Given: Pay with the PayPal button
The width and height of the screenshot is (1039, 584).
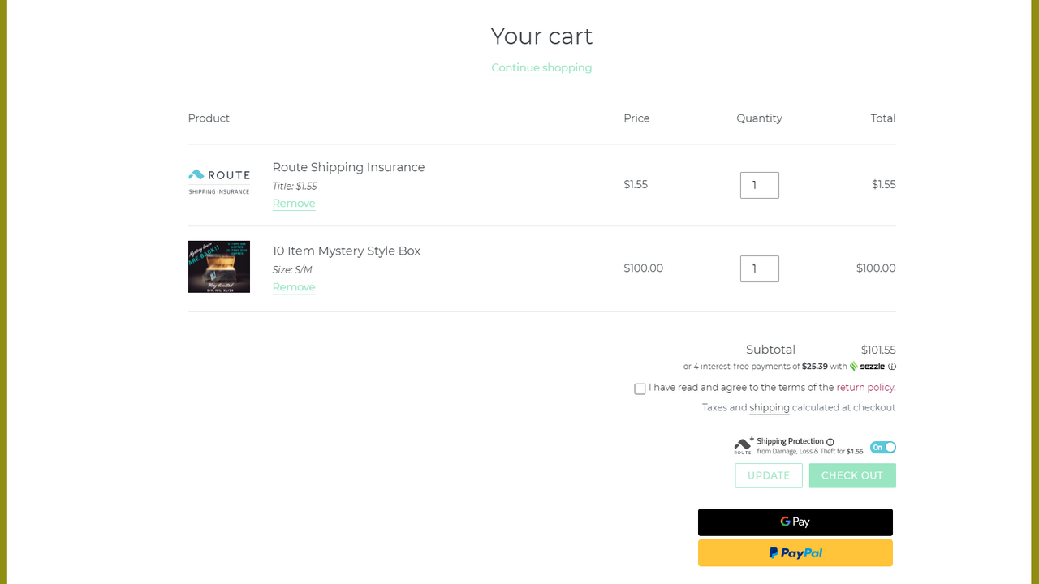Looking at the screenshot, I should click(795, 553).
